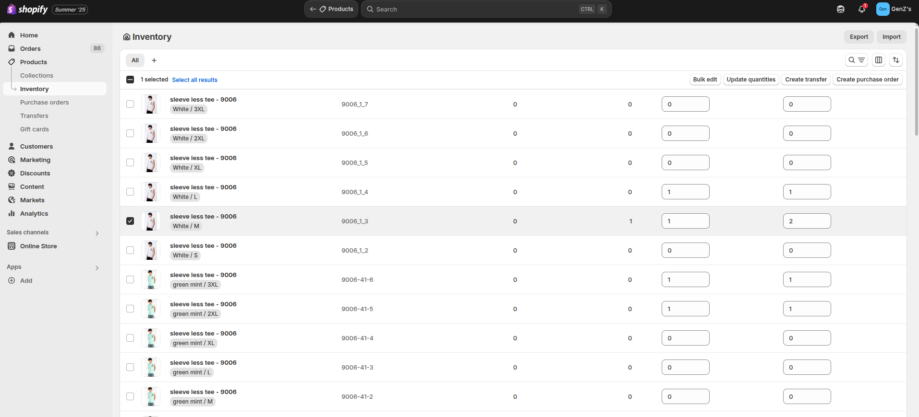Click SKU 9006-41-6 text
Screen dimensions: 919x417
pyautogui.click(x=357, y=280)
